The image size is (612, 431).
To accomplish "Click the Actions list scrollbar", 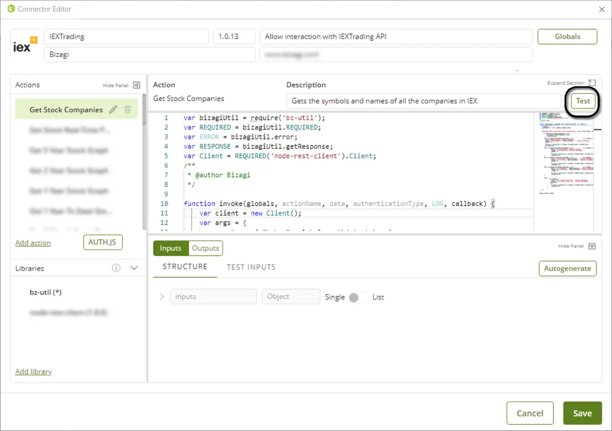I will click(144, 110).
